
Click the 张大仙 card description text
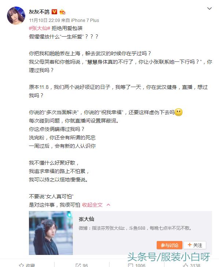(135, 228)
